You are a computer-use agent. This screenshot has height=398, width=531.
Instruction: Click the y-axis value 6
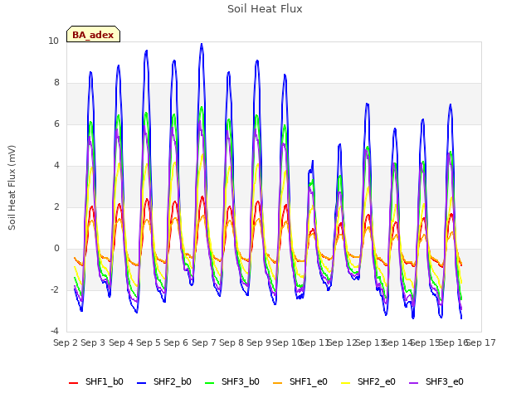(56, 124)
